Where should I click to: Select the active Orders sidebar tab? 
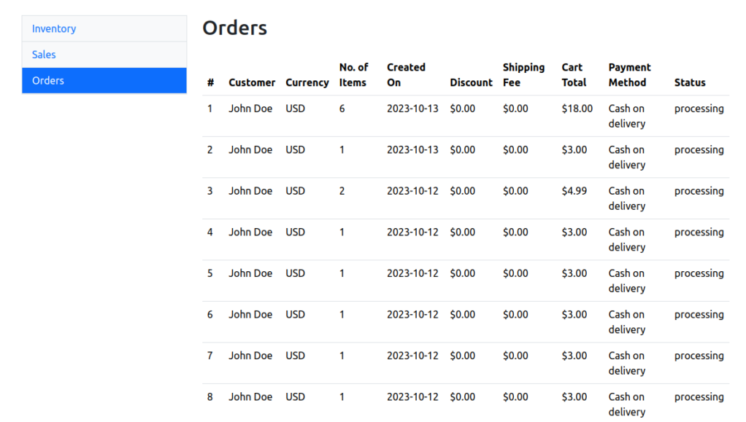tap(48, 81)
